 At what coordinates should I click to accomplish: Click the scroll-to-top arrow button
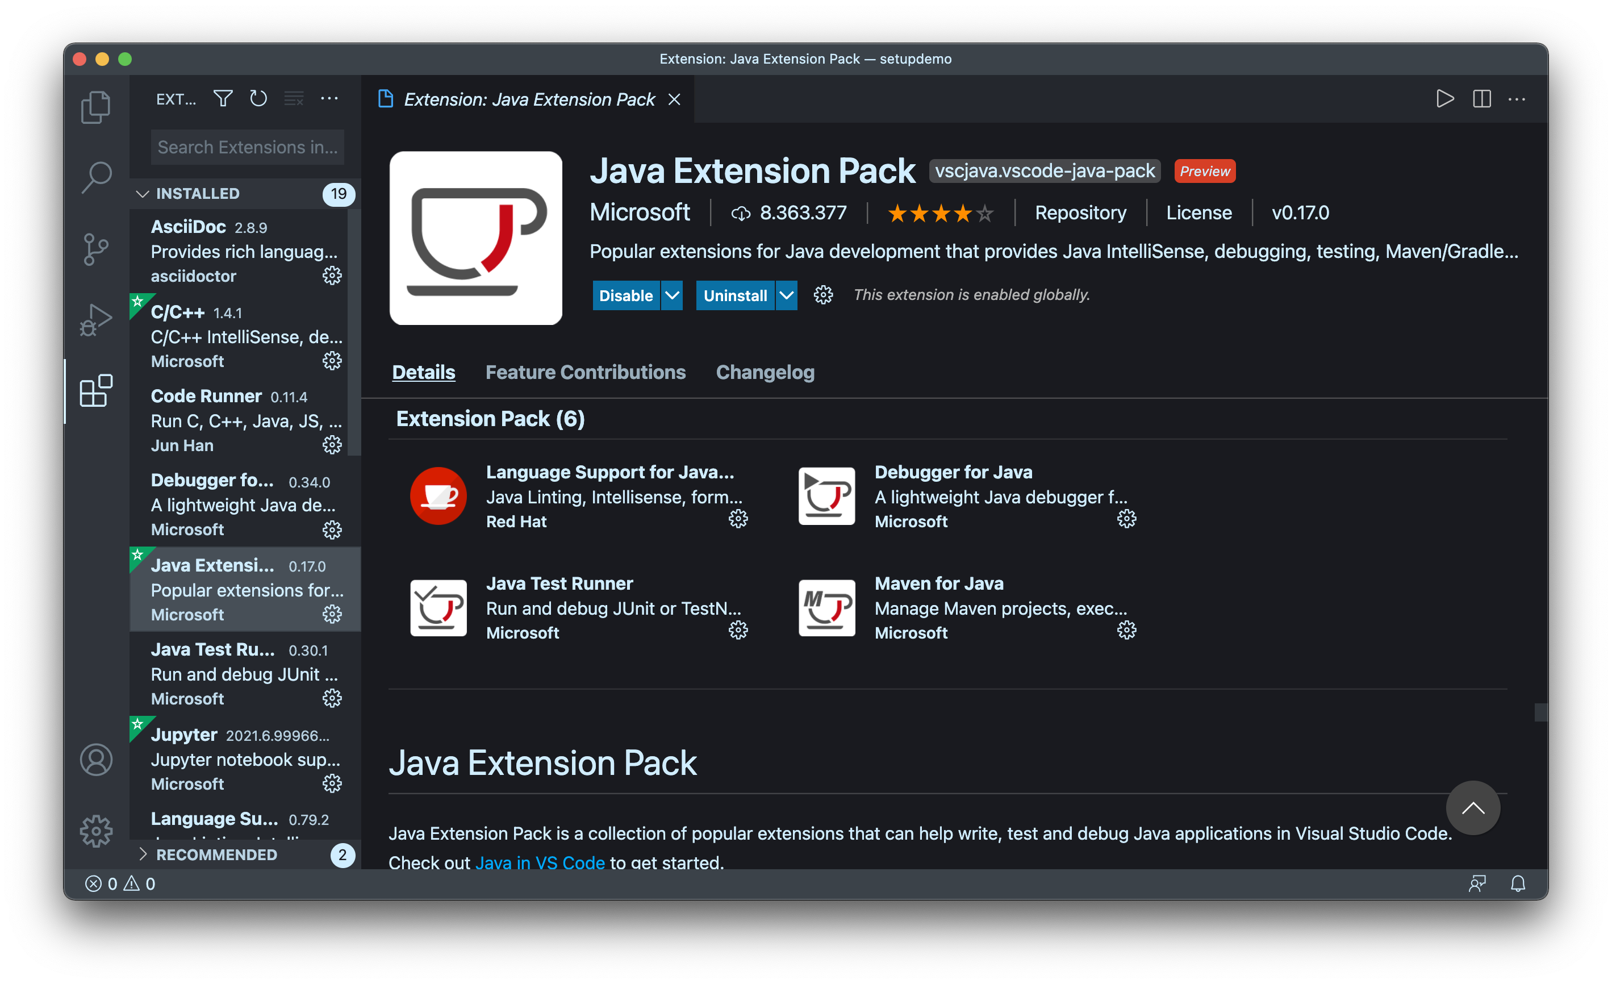coord(1473,808)
